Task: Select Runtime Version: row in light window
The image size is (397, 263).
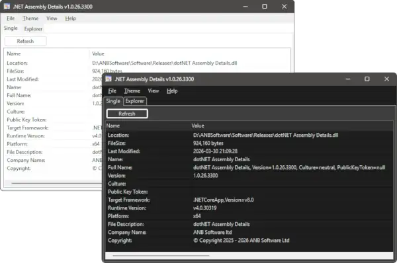Action: [54, 136]
